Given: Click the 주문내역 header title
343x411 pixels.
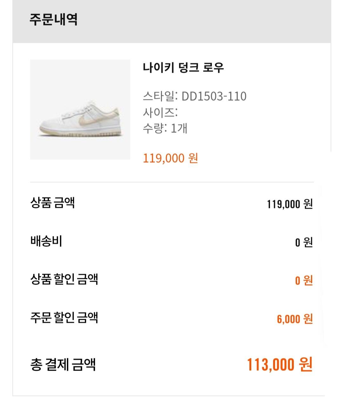Looking at the screenshot, I should tap(53, 20).
